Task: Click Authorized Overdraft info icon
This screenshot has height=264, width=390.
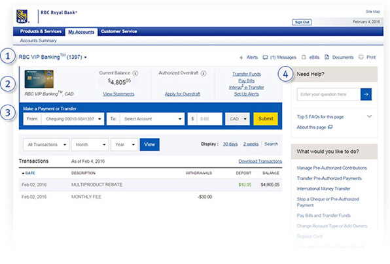Action: point(204,73)
